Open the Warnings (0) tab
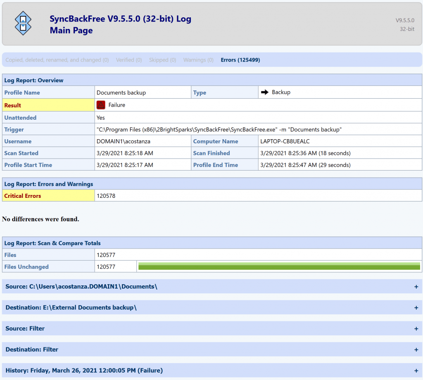Viewport: 423px width, 380px height. [198, 60]
